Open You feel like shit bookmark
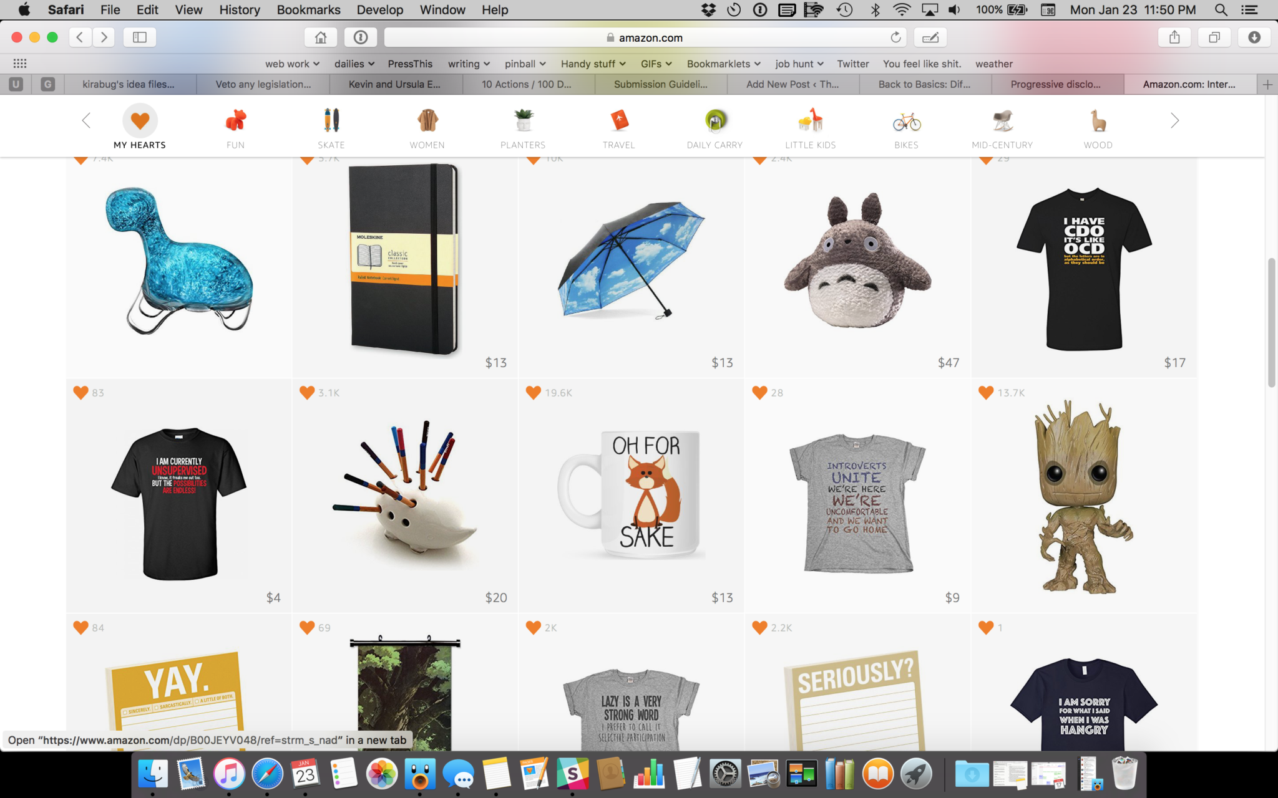This screenshot has width=1278, height=798. pos(922,64)
